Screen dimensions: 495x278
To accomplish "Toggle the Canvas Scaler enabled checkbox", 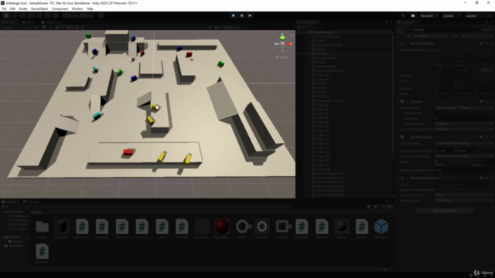I will tap(408, 137).
